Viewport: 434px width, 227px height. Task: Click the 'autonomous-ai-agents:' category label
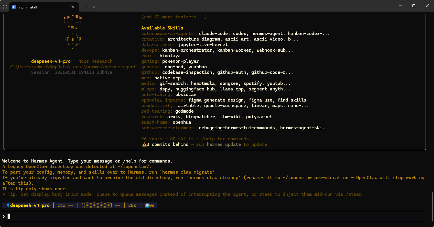(x=169, y=34)
